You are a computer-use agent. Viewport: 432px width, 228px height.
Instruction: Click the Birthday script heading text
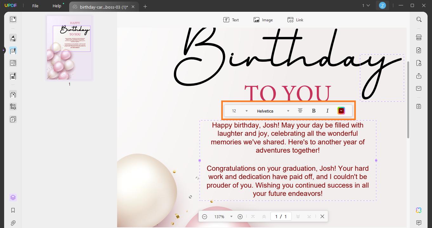point(288,57)
